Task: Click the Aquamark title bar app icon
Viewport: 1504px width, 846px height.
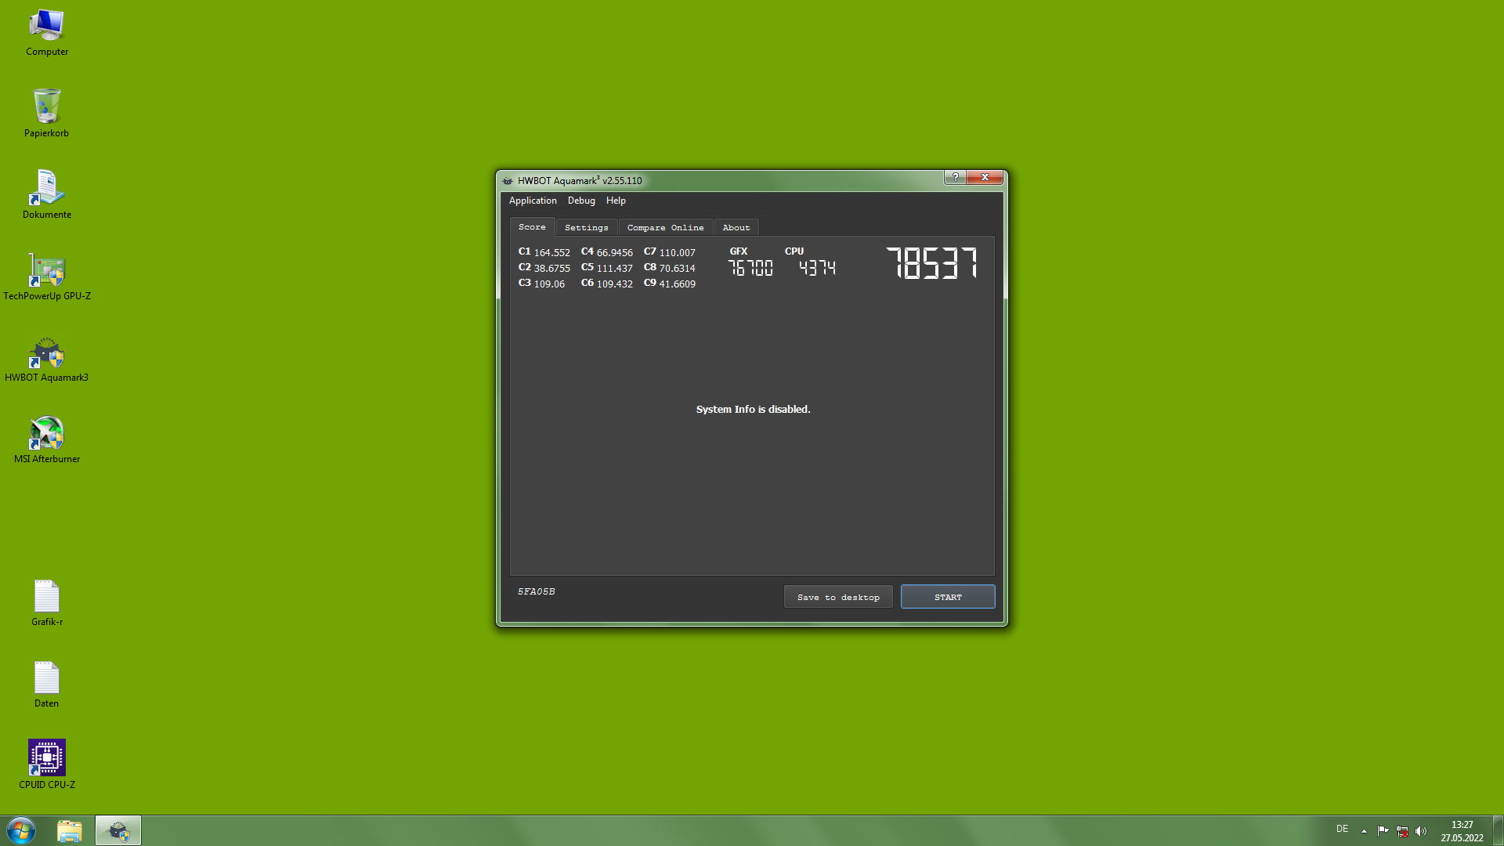Action: [x=508, y=181]
